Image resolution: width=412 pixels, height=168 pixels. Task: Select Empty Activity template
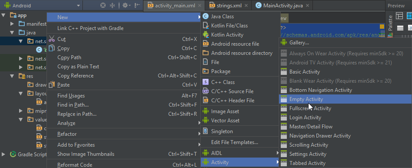pos(345,99)
